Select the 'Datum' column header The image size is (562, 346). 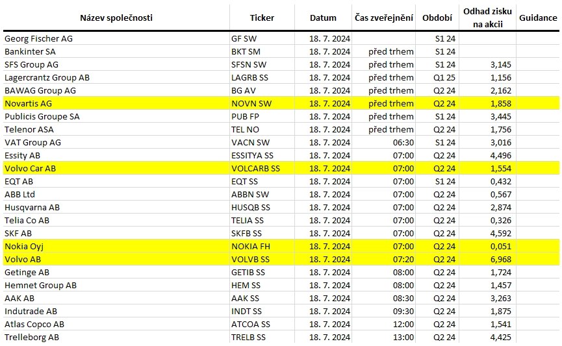(x=323, y=18)
